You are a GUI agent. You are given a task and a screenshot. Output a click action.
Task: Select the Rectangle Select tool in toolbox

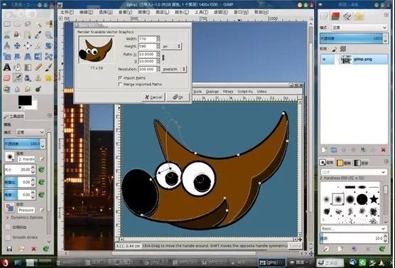(x=7, y=24)
